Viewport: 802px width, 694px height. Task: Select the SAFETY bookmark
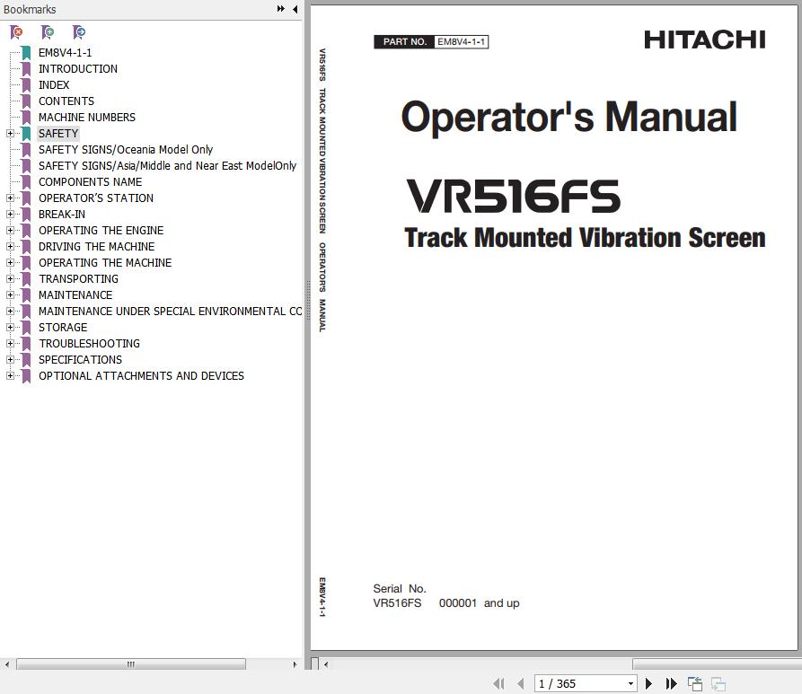tap(58, 134)
